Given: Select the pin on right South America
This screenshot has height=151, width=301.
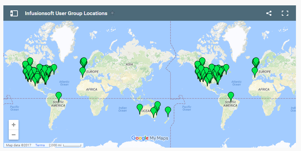Looking at the screenshot, I should tap(231, 96).
